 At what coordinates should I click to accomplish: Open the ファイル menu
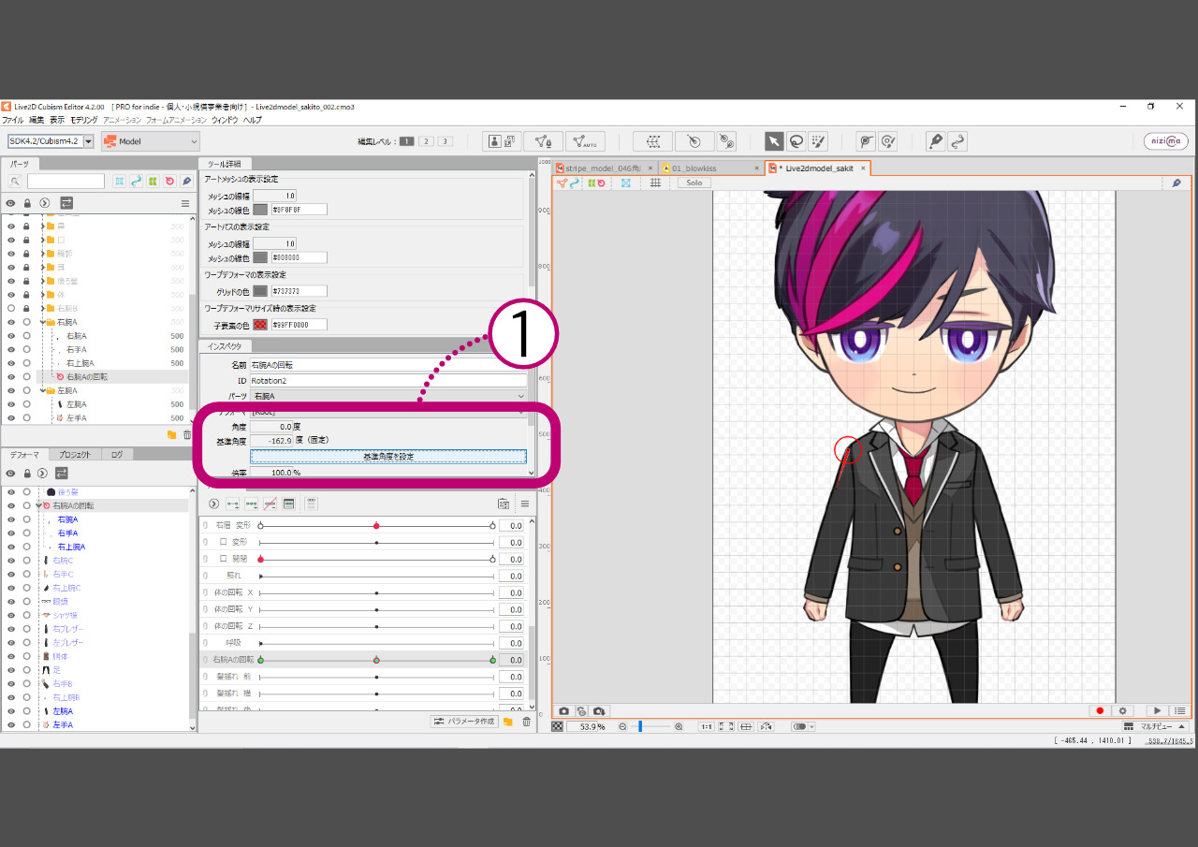13,120
